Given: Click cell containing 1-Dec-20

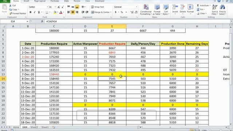Looking at the screenshot, I should [28, 48].
